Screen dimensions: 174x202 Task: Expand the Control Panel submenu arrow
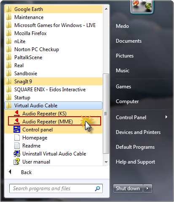tap(166, 117)
